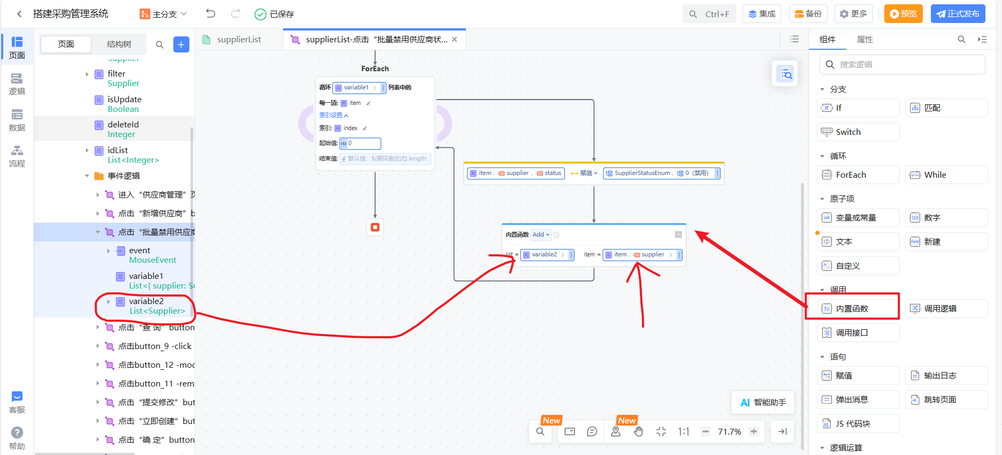Zoom in with the plus button
The width and height of the screenshot is (1002, 455).
click(x=754, y=431)
